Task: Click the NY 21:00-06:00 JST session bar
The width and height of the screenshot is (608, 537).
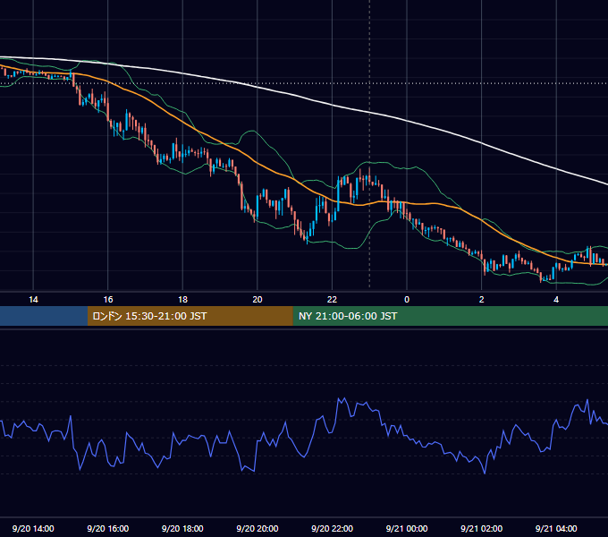Action: (x=450, y=316)
